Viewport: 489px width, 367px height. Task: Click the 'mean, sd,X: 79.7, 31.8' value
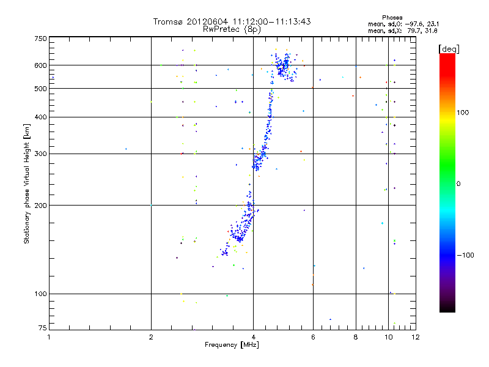coord(403,31)
